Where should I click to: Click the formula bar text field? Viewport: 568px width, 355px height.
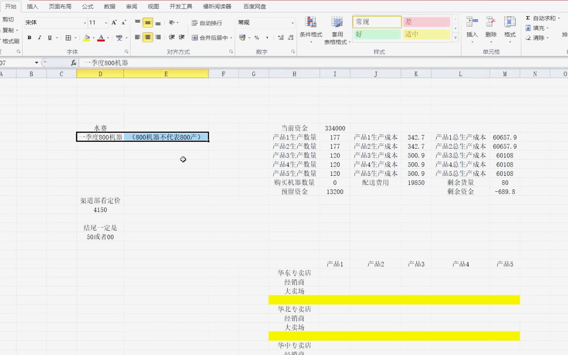click(324, 63)
